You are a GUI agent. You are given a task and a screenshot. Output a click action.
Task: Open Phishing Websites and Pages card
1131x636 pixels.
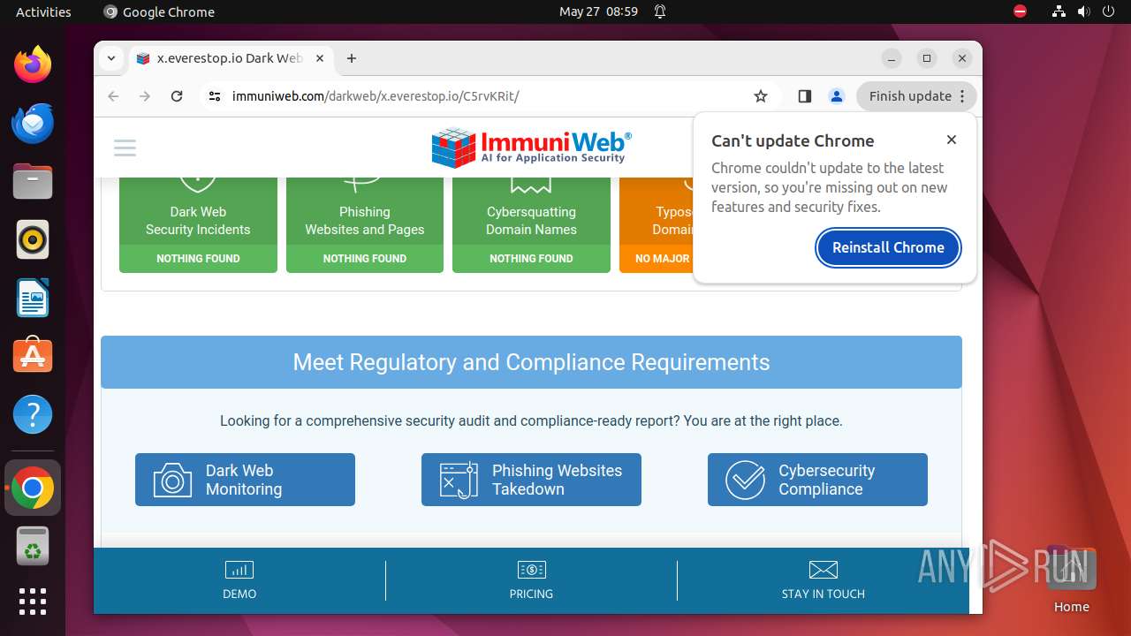365,224
